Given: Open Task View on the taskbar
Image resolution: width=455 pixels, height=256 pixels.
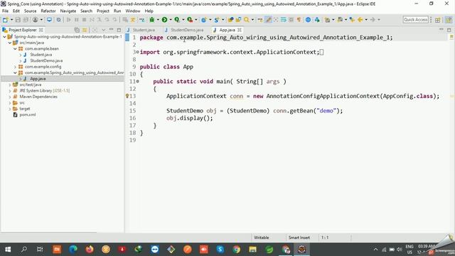Looking at the screenshot, I should coord(40,250).
